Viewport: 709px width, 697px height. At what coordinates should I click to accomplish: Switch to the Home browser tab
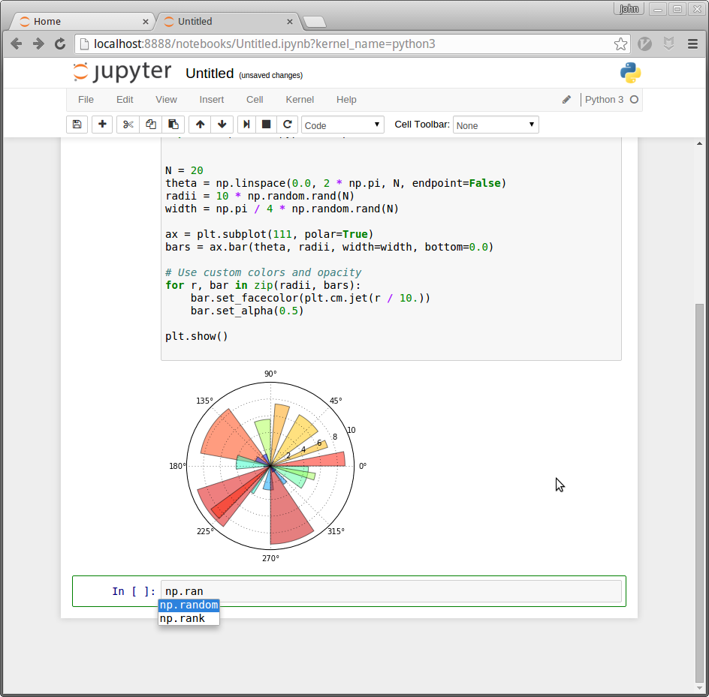pos(47,21)
